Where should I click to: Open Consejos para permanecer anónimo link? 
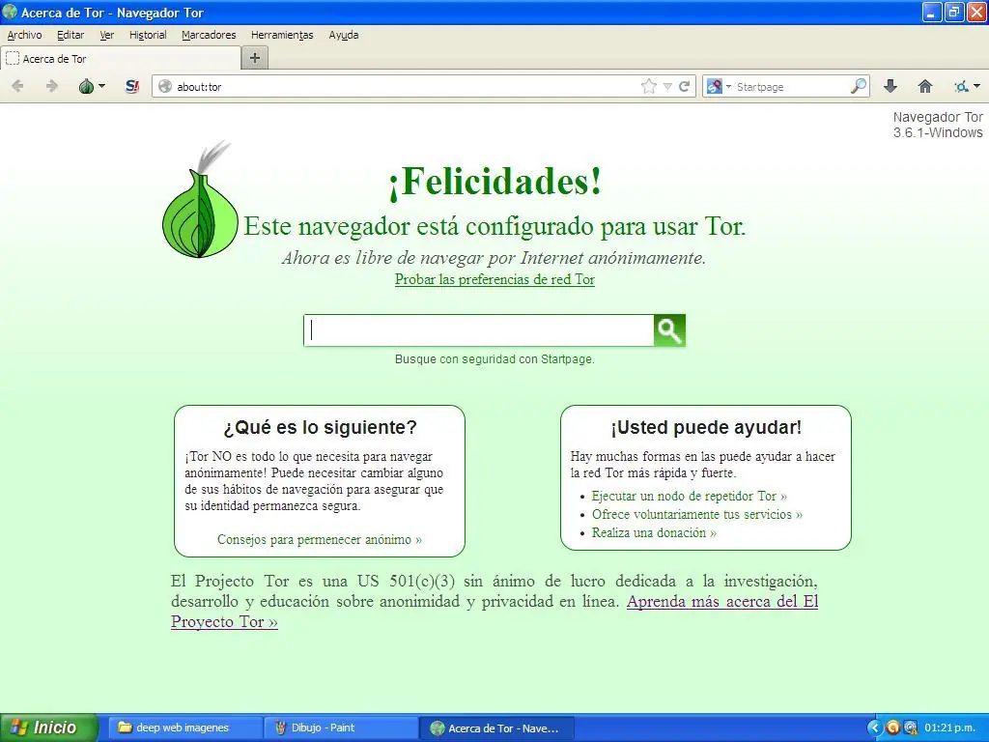320,539
